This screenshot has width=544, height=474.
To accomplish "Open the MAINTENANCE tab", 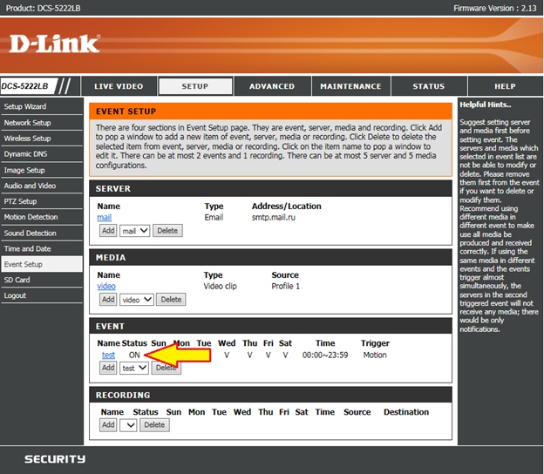I will [350, 86].
